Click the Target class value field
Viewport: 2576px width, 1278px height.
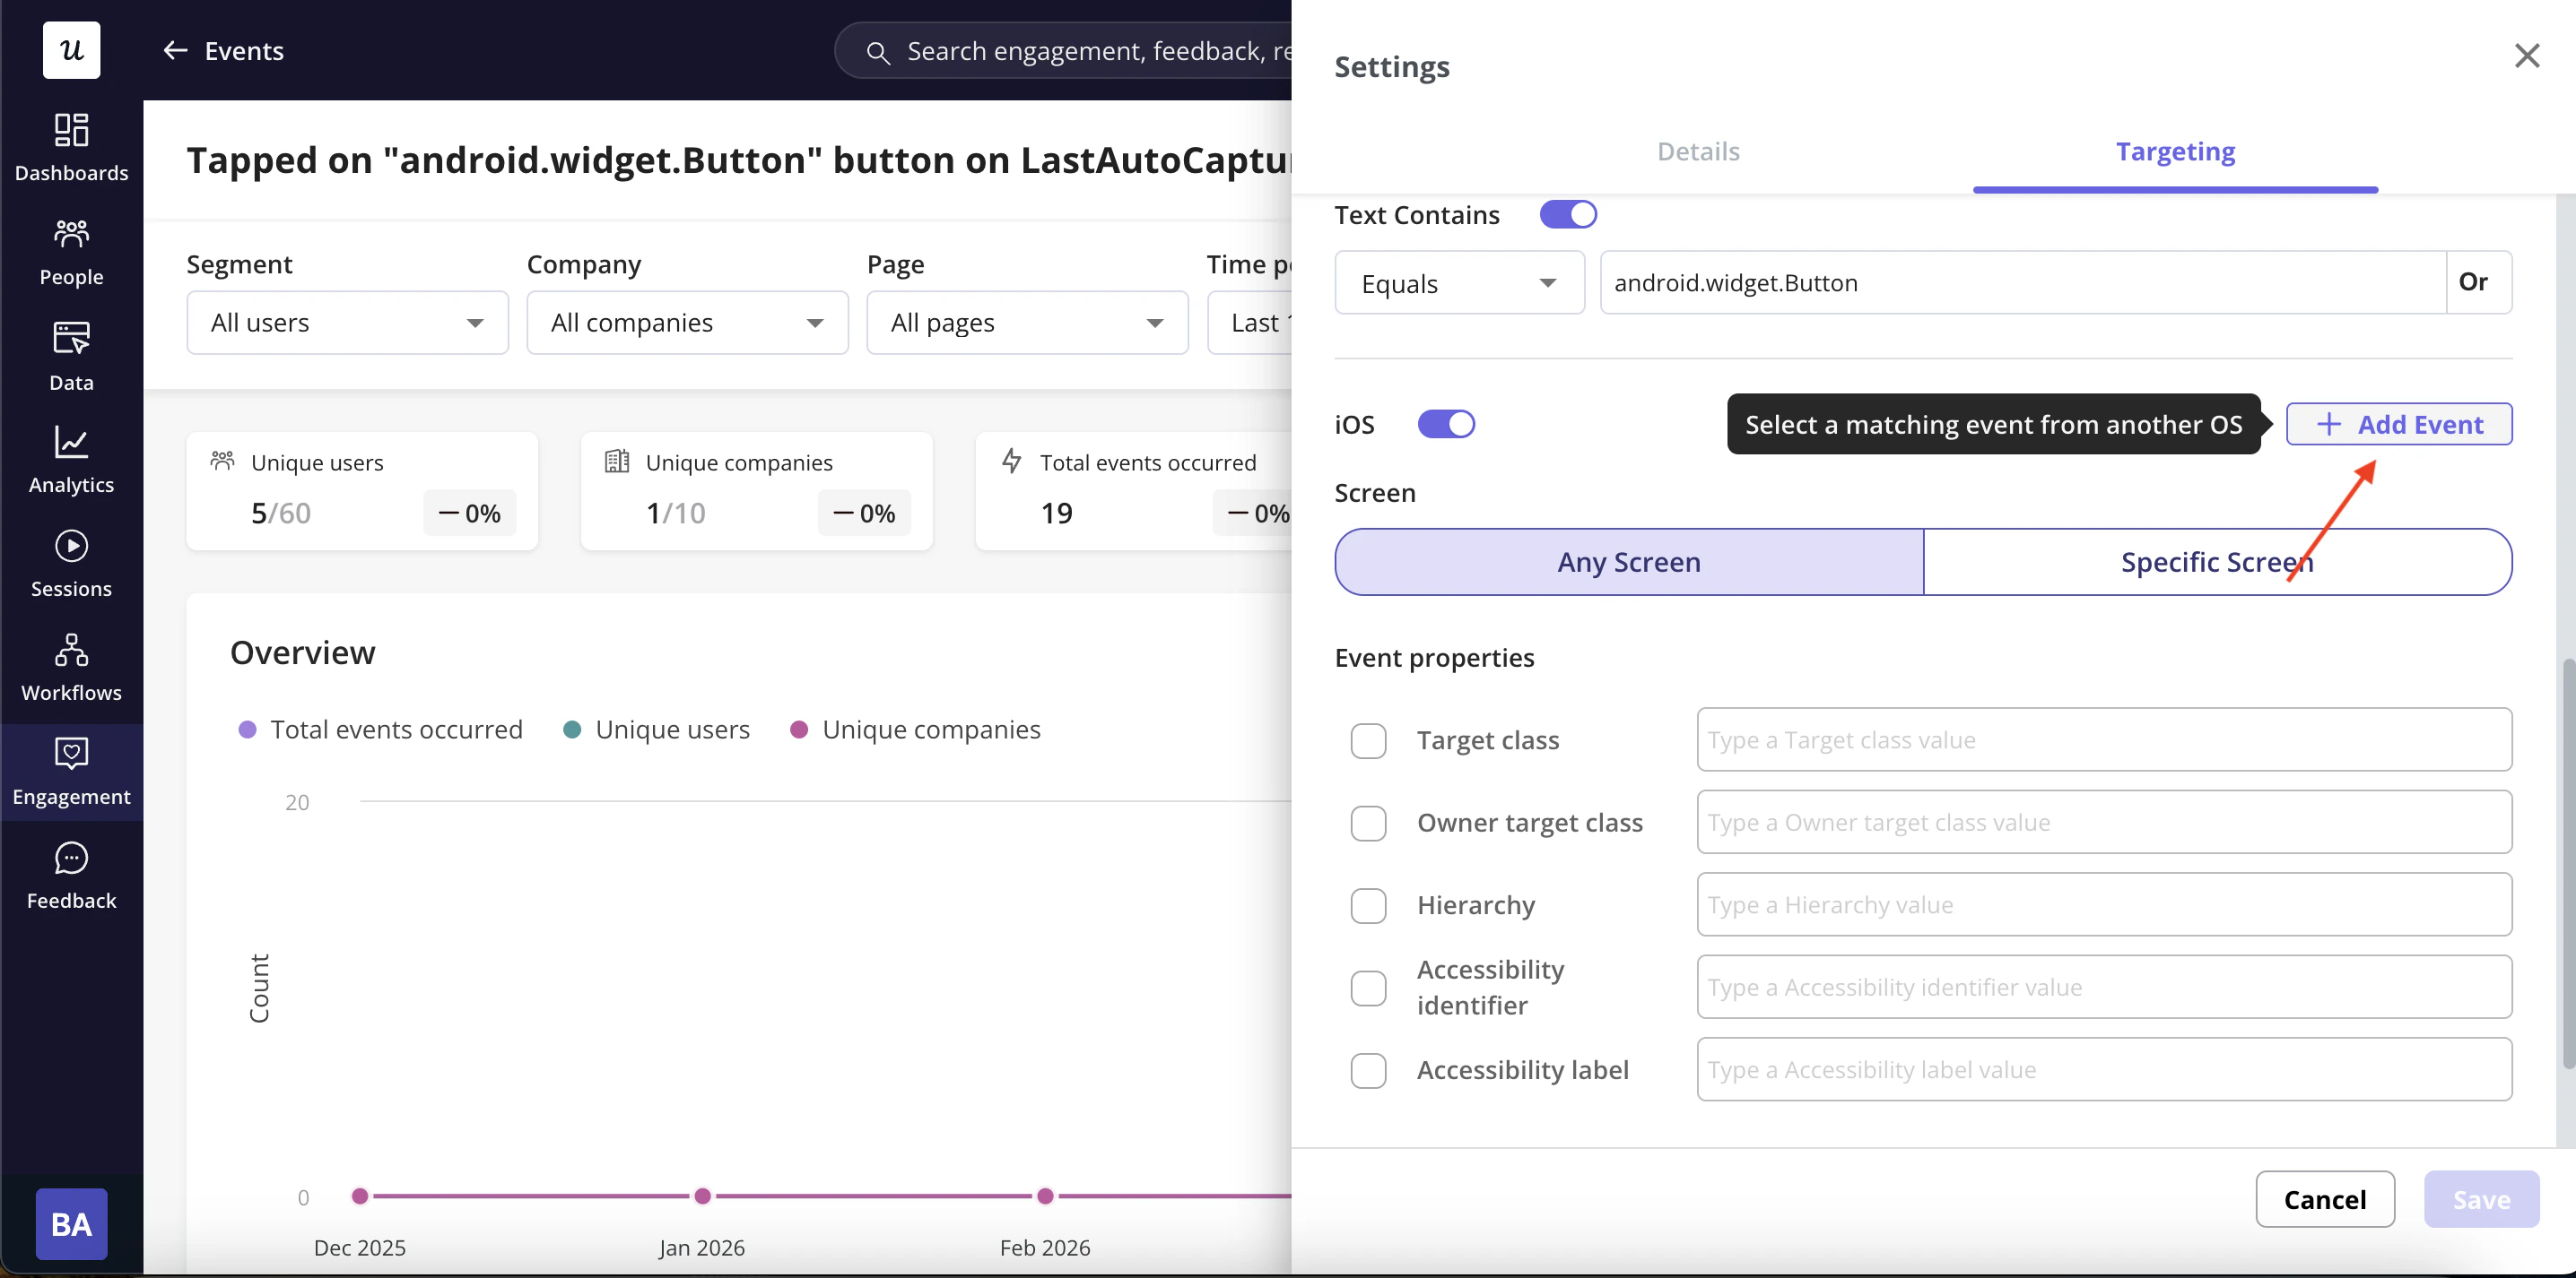[x=2104, y=740]
